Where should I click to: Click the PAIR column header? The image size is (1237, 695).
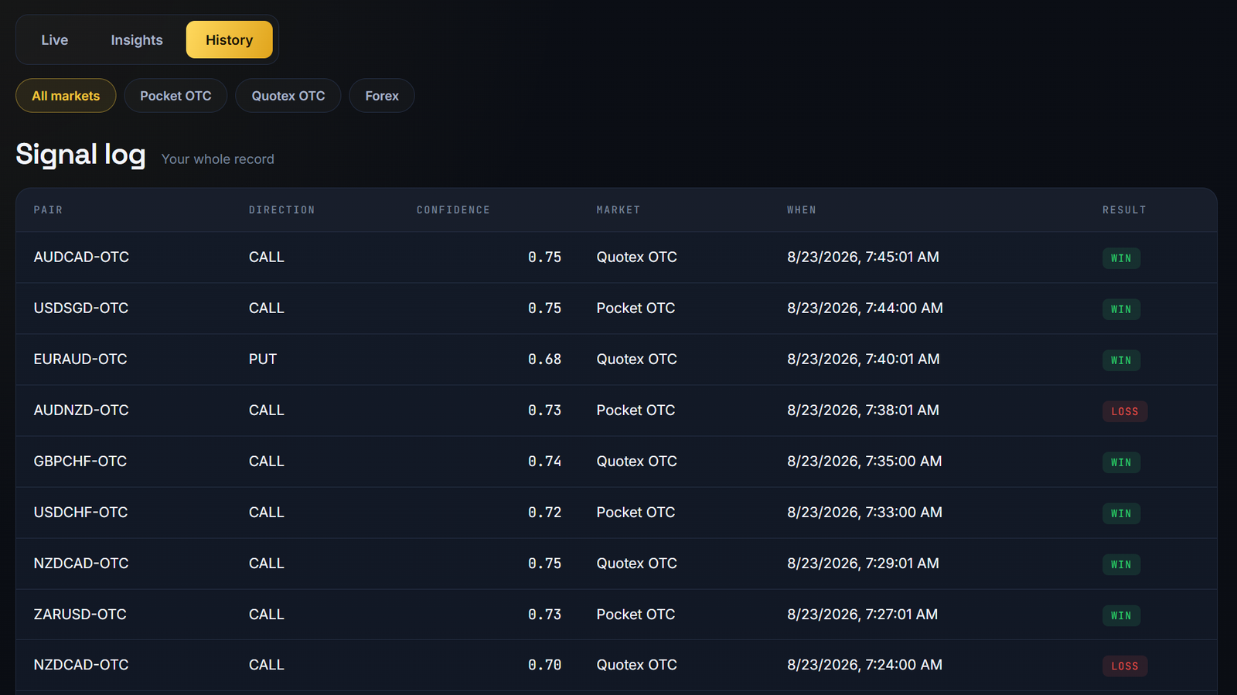(48, 210)
